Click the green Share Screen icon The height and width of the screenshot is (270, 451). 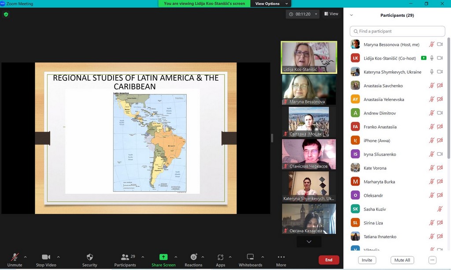point(163,257)
